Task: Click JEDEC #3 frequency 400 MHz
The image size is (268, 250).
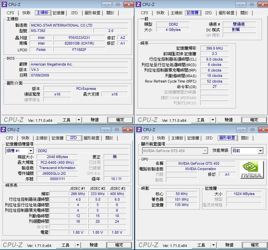Action: [117, 194]
